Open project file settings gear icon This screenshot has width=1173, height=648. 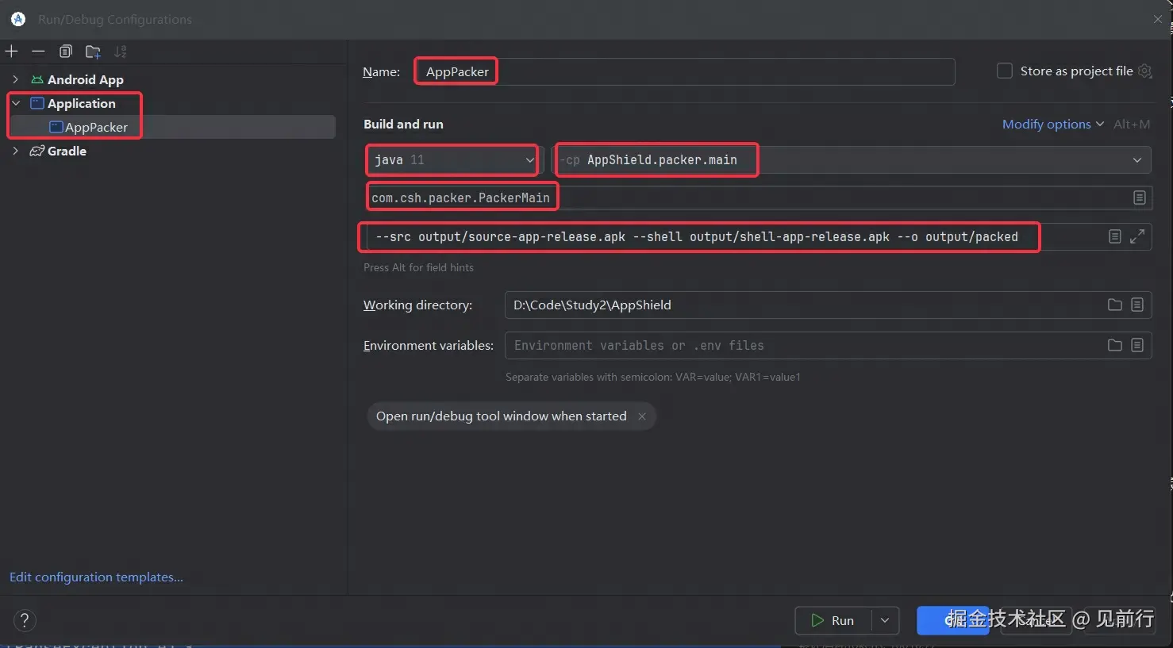coord(1144,71)
